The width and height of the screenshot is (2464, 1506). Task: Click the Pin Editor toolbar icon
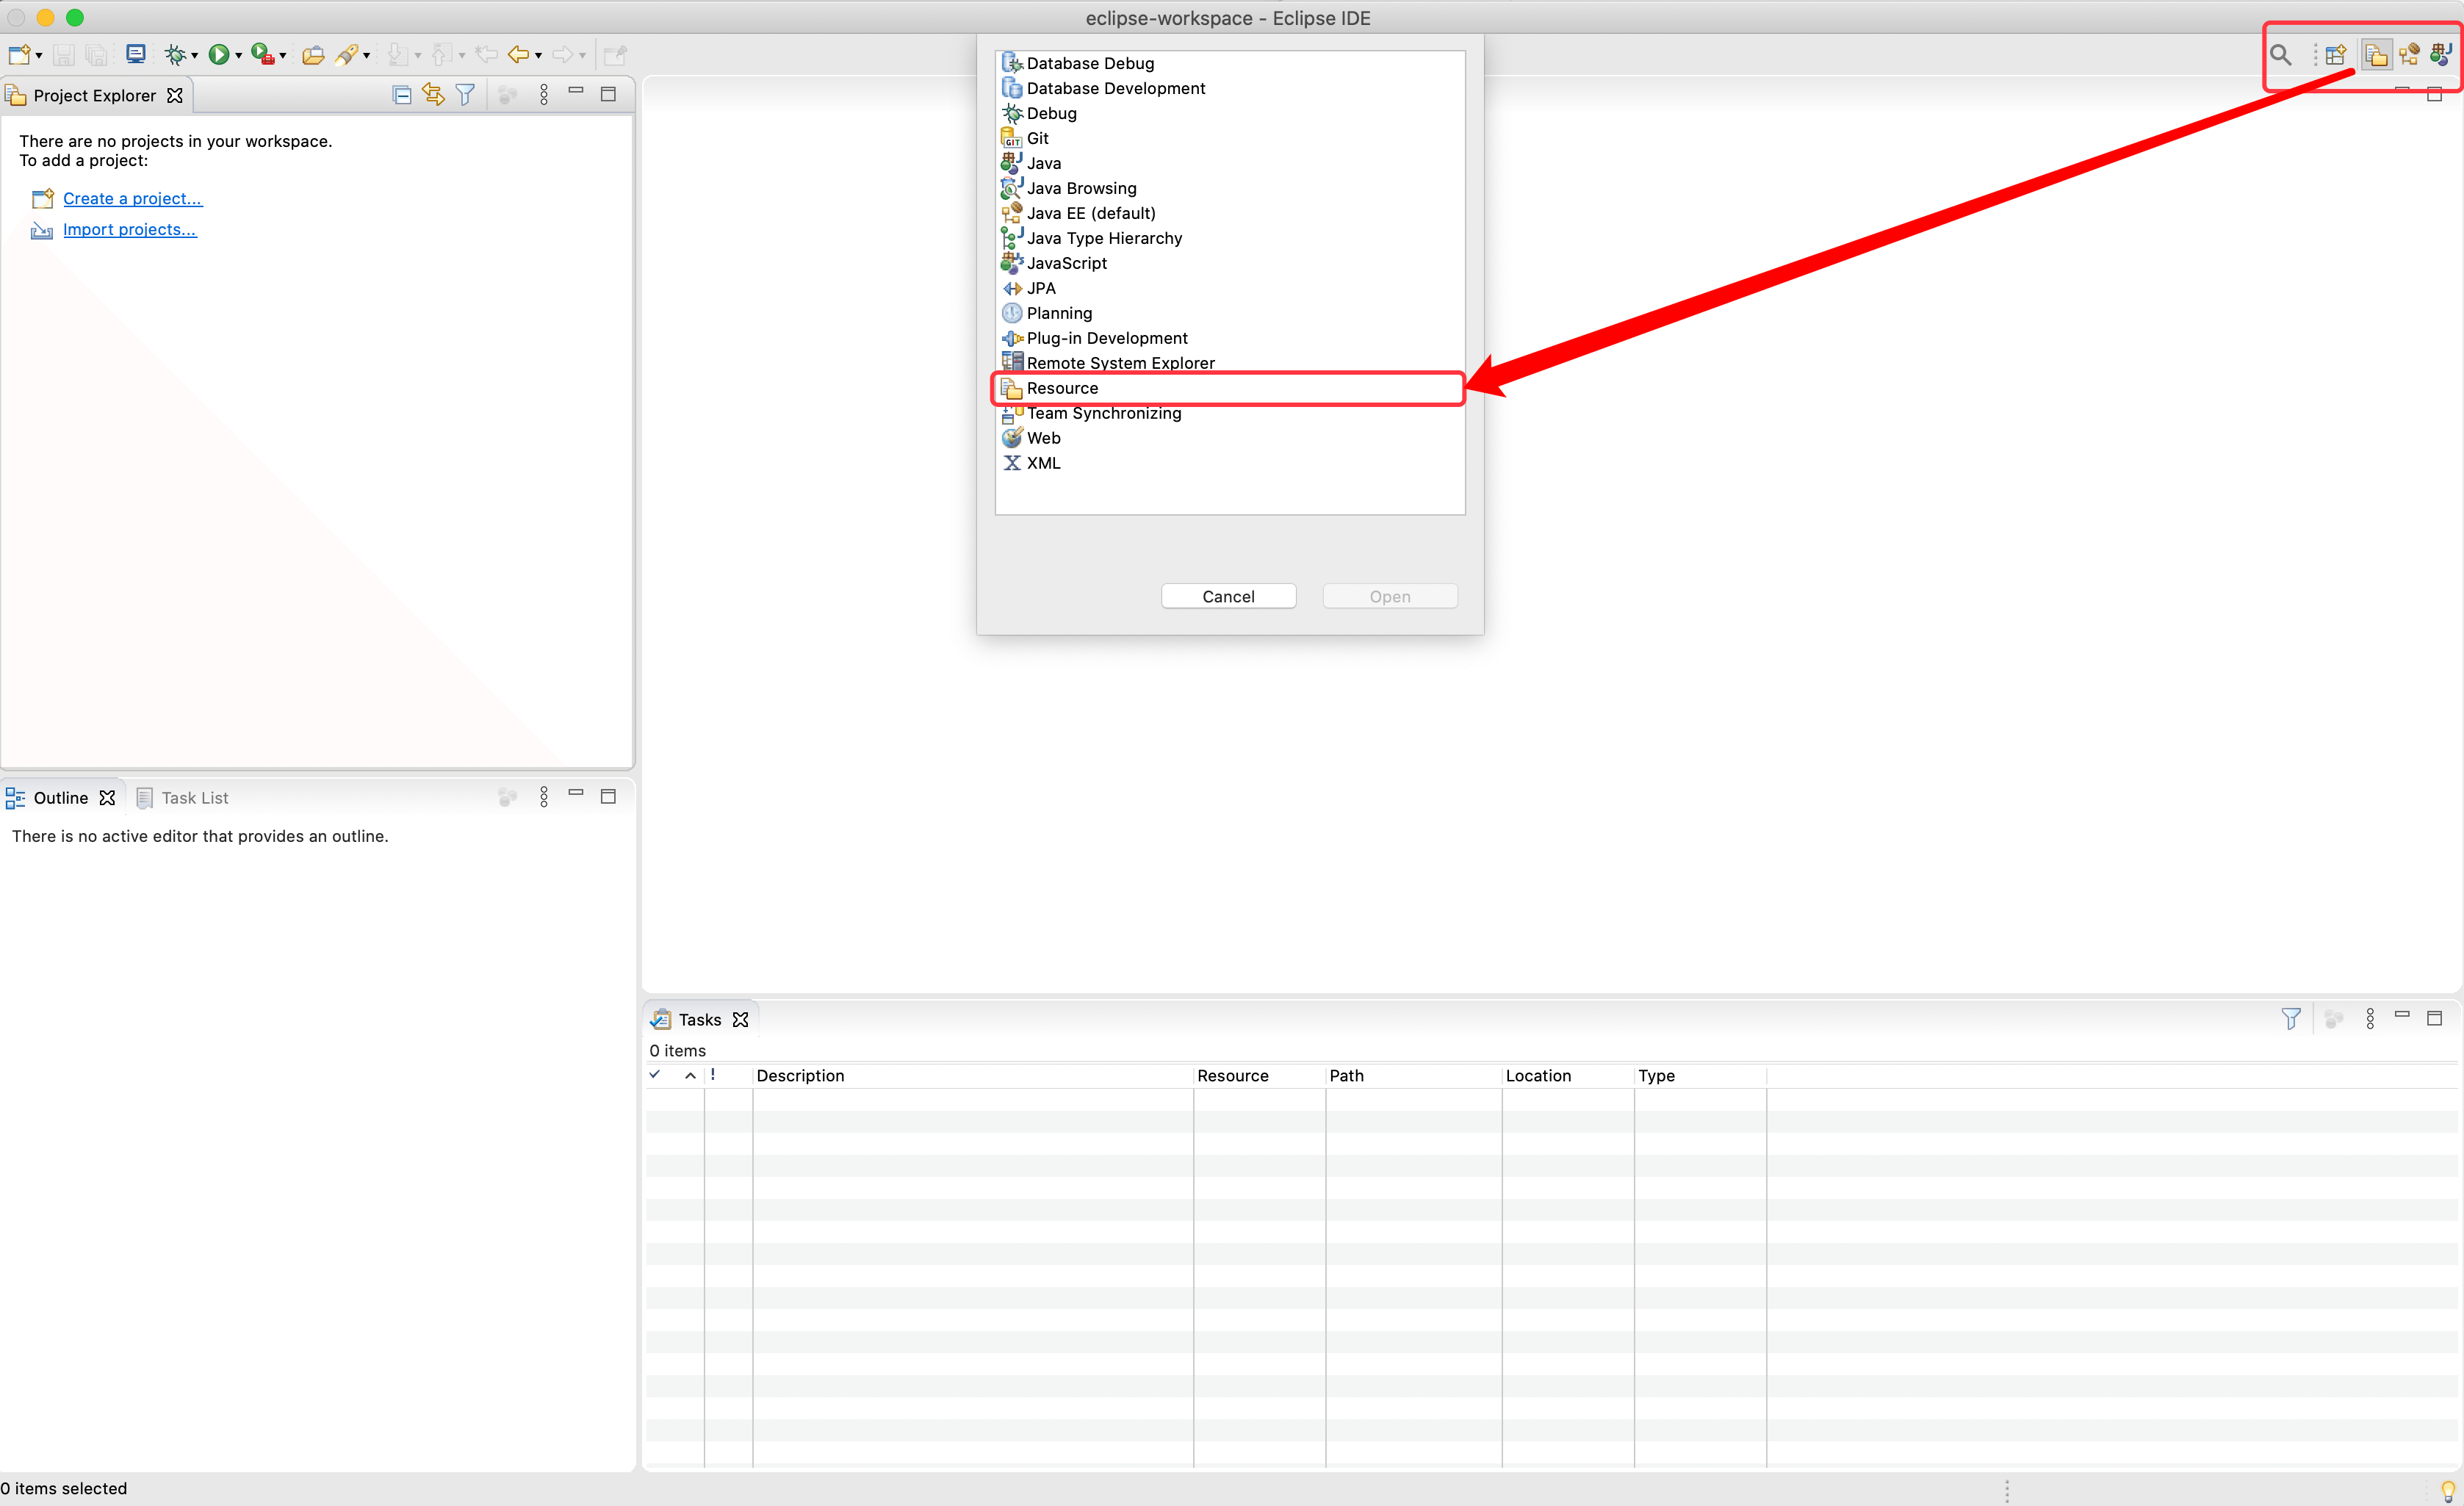point(615,55)
